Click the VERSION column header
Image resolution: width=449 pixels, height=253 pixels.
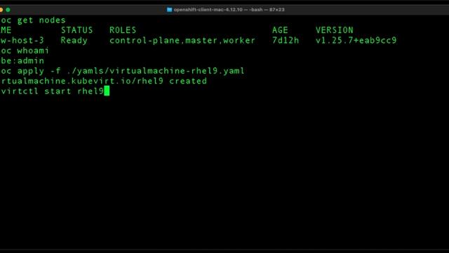335,30
